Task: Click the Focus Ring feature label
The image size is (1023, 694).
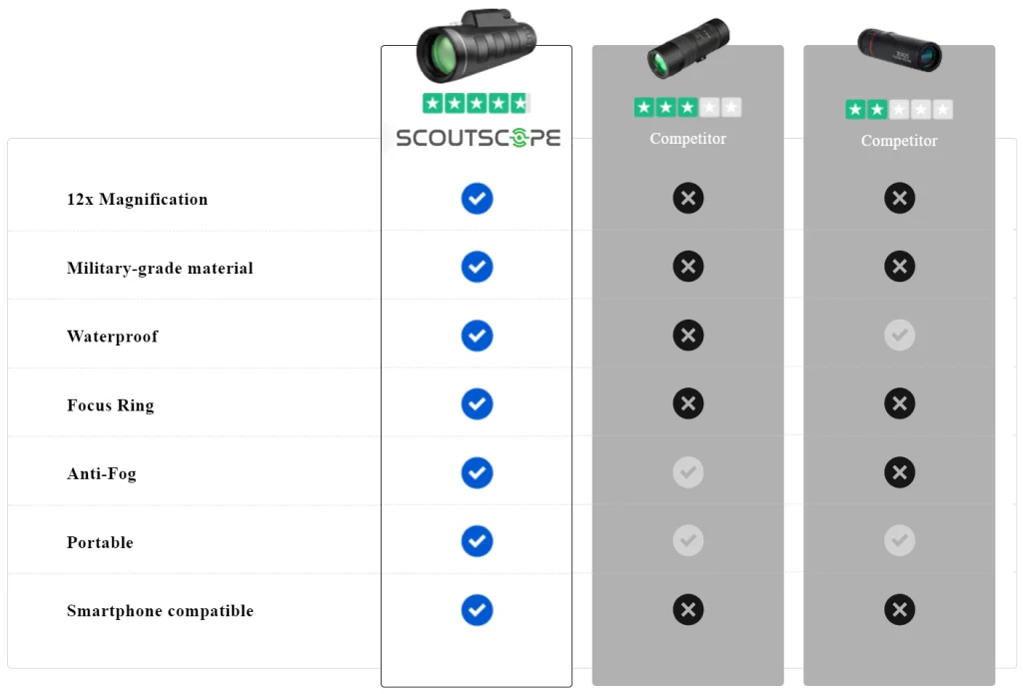Action: [x=110, y=405]
